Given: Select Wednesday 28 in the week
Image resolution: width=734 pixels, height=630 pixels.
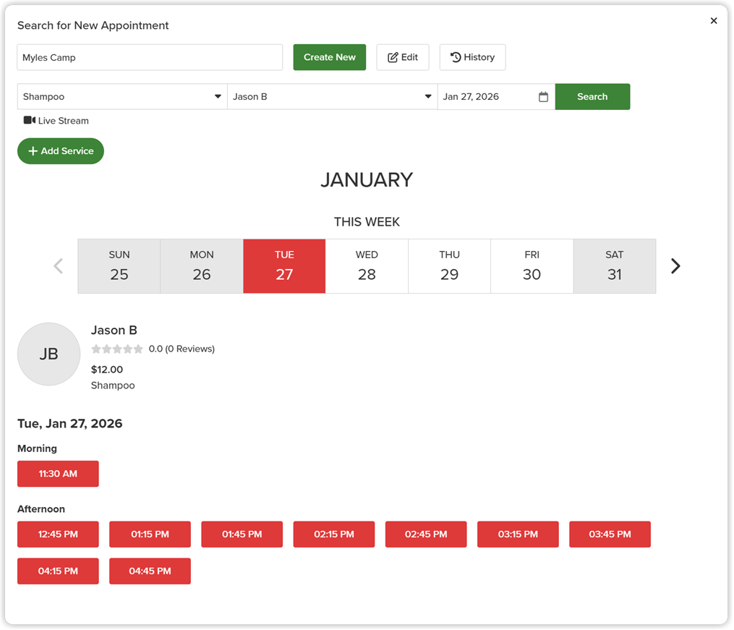Looking at the screenshot, I should [x=367, y=266].
